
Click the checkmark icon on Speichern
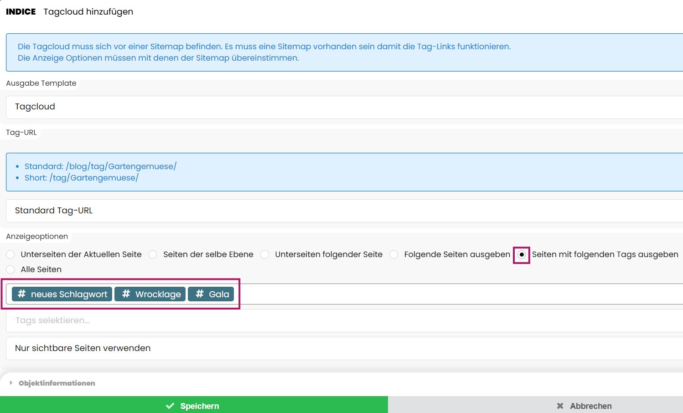coord(170,406)
